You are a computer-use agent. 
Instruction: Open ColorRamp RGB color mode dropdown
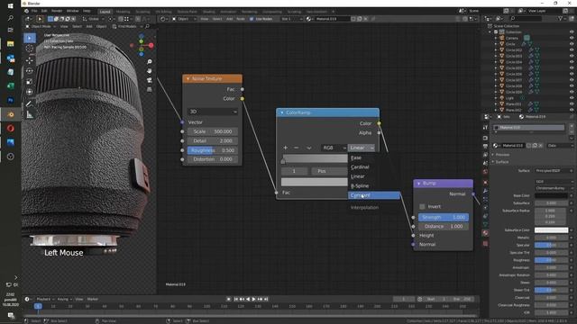coord(334,148)
